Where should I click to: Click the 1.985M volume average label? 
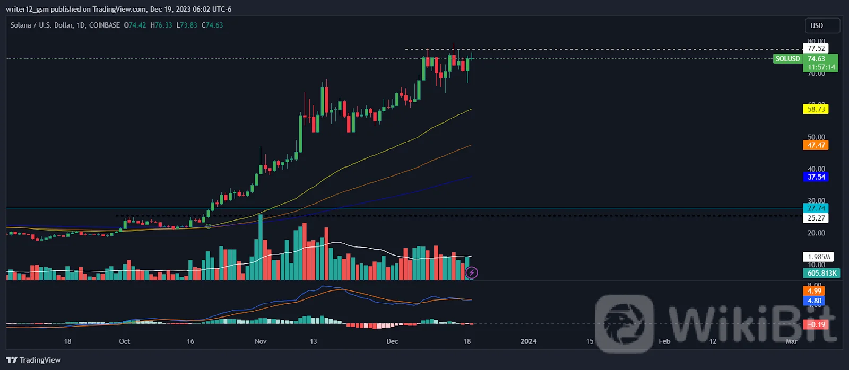coord(818,257)
